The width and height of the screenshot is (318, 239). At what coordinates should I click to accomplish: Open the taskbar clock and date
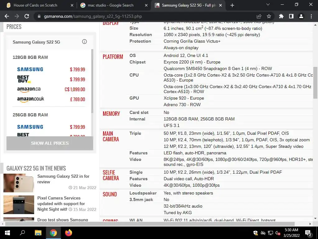pos(291,233)
